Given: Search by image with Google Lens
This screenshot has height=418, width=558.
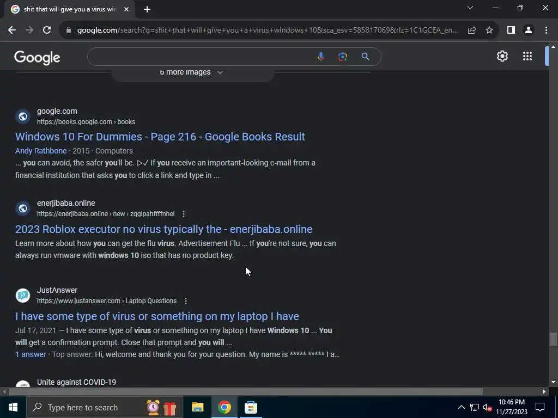Looking at the screenshot, I should [x=342, y=57].
